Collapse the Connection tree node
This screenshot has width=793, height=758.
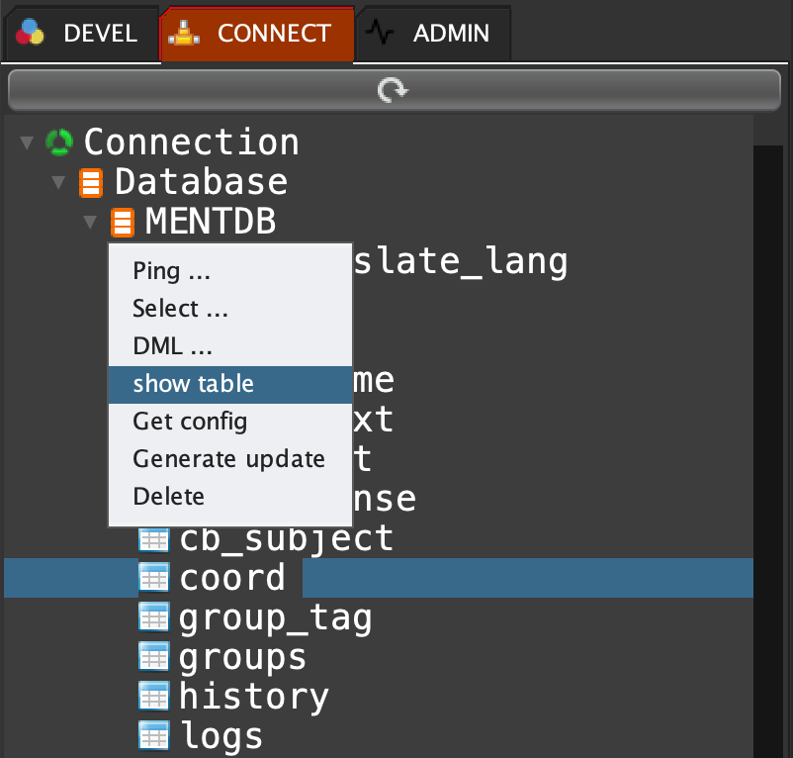[x=27, y=143]
